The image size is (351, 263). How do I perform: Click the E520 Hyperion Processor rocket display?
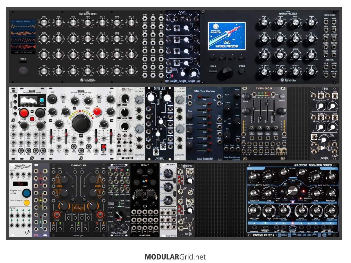tap(227, 36)
